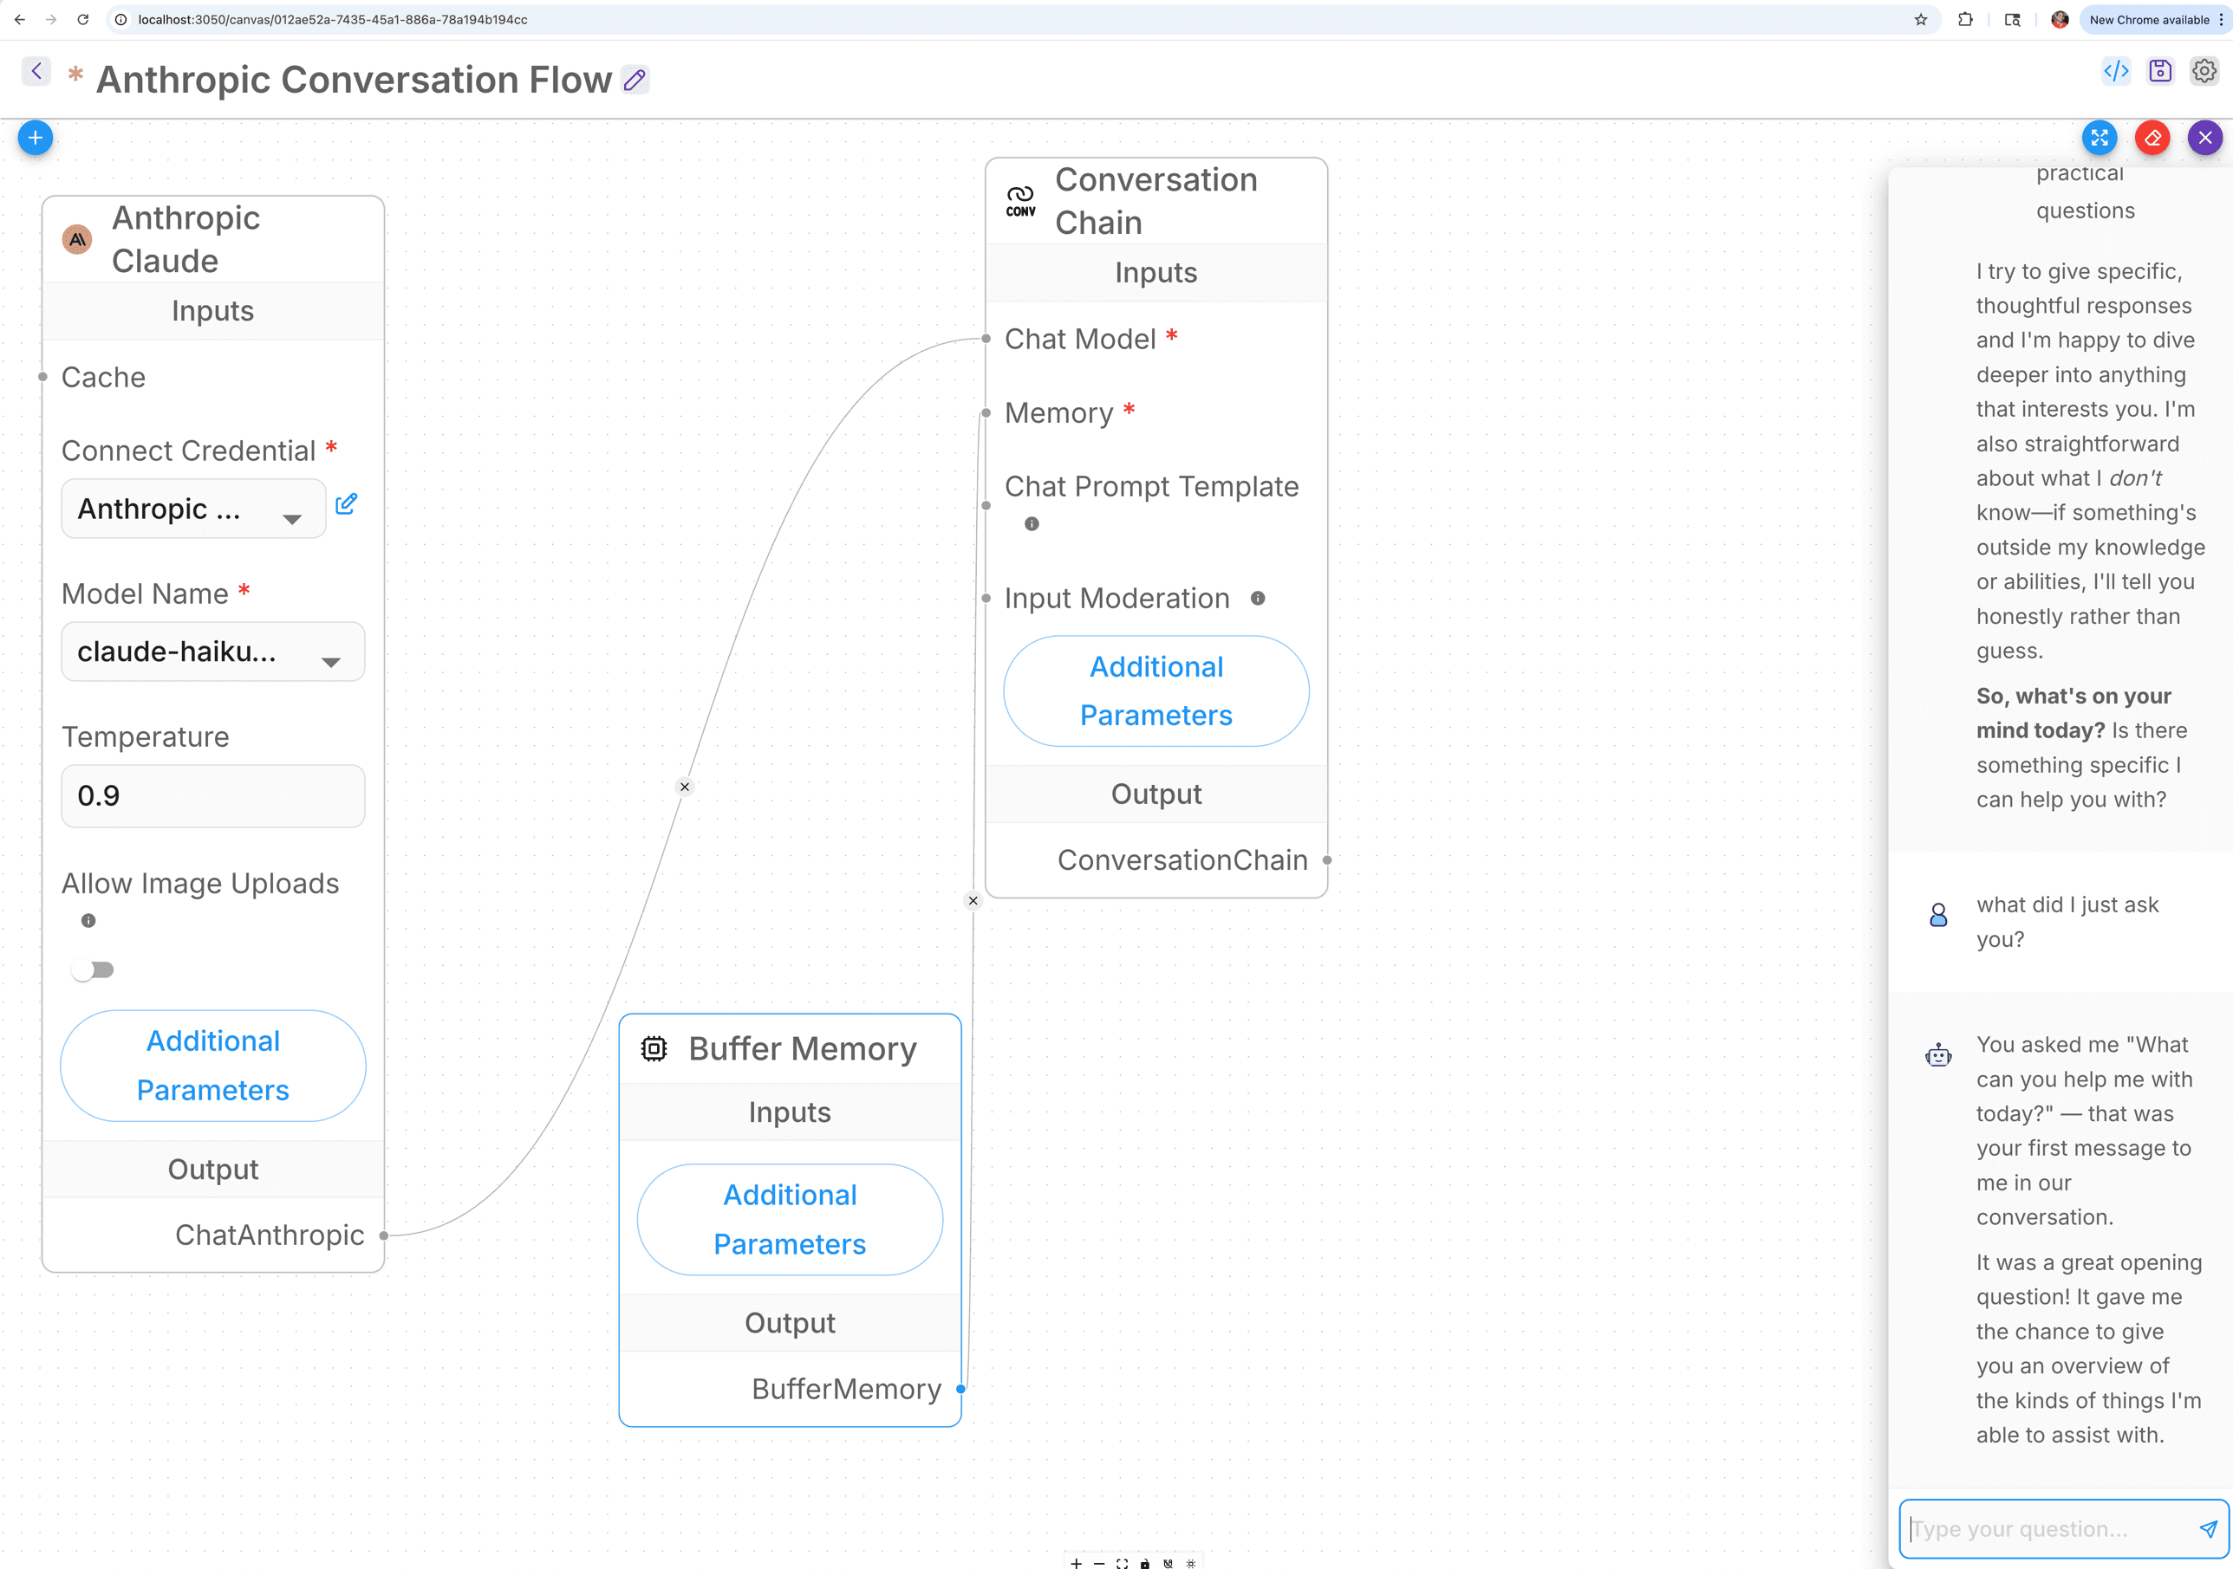
Task: Show info for Allow Image Uploads
Action: coord(88,921)
